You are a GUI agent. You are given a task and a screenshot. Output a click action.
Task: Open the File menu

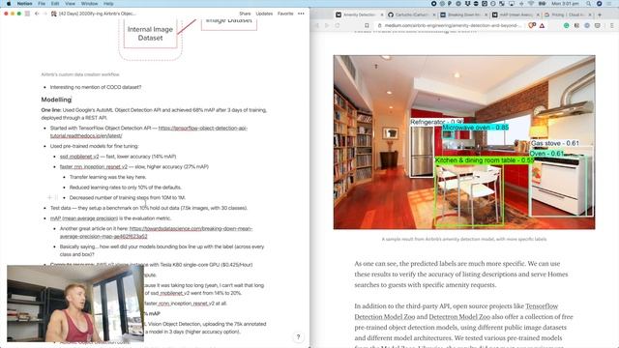[x=42, y=4]
